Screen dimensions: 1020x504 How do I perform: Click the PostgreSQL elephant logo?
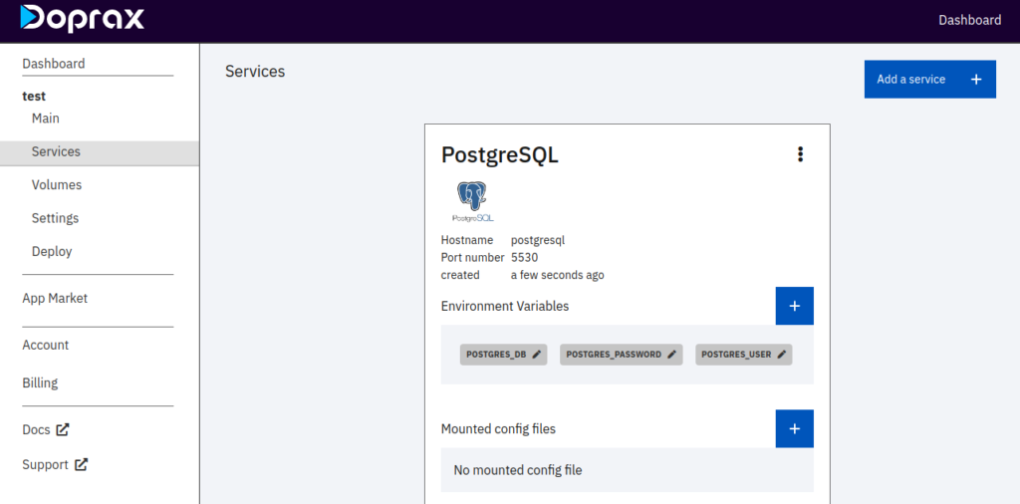coord(473,201)
